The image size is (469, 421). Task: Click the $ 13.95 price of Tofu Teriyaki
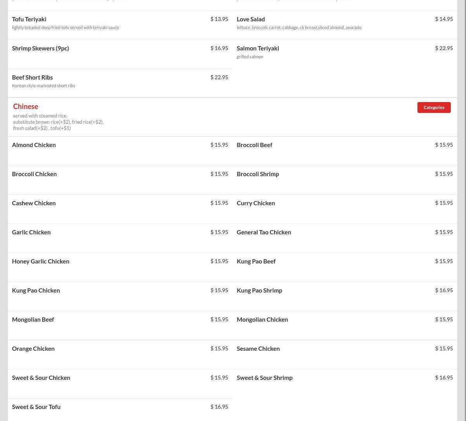tap(219, 19)
